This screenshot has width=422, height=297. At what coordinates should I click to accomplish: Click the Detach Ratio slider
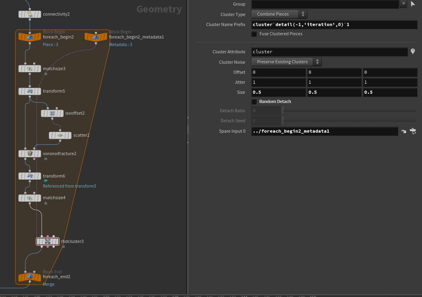point(349,111)
